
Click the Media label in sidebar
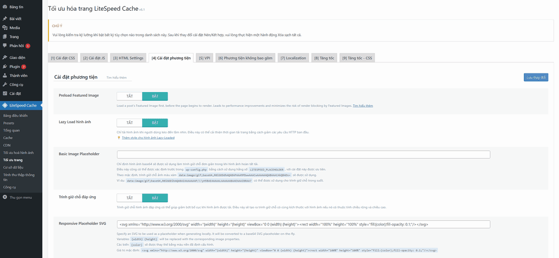(x=15, y=28)
